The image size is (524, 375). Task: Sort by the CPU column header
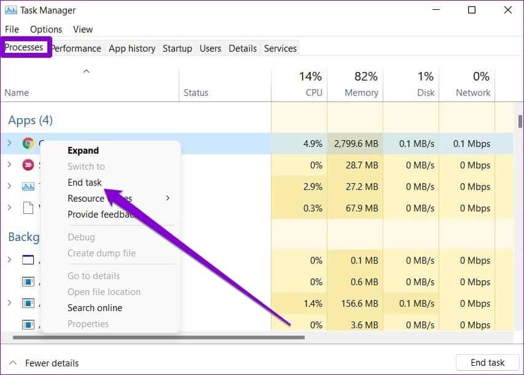[314, 93]
